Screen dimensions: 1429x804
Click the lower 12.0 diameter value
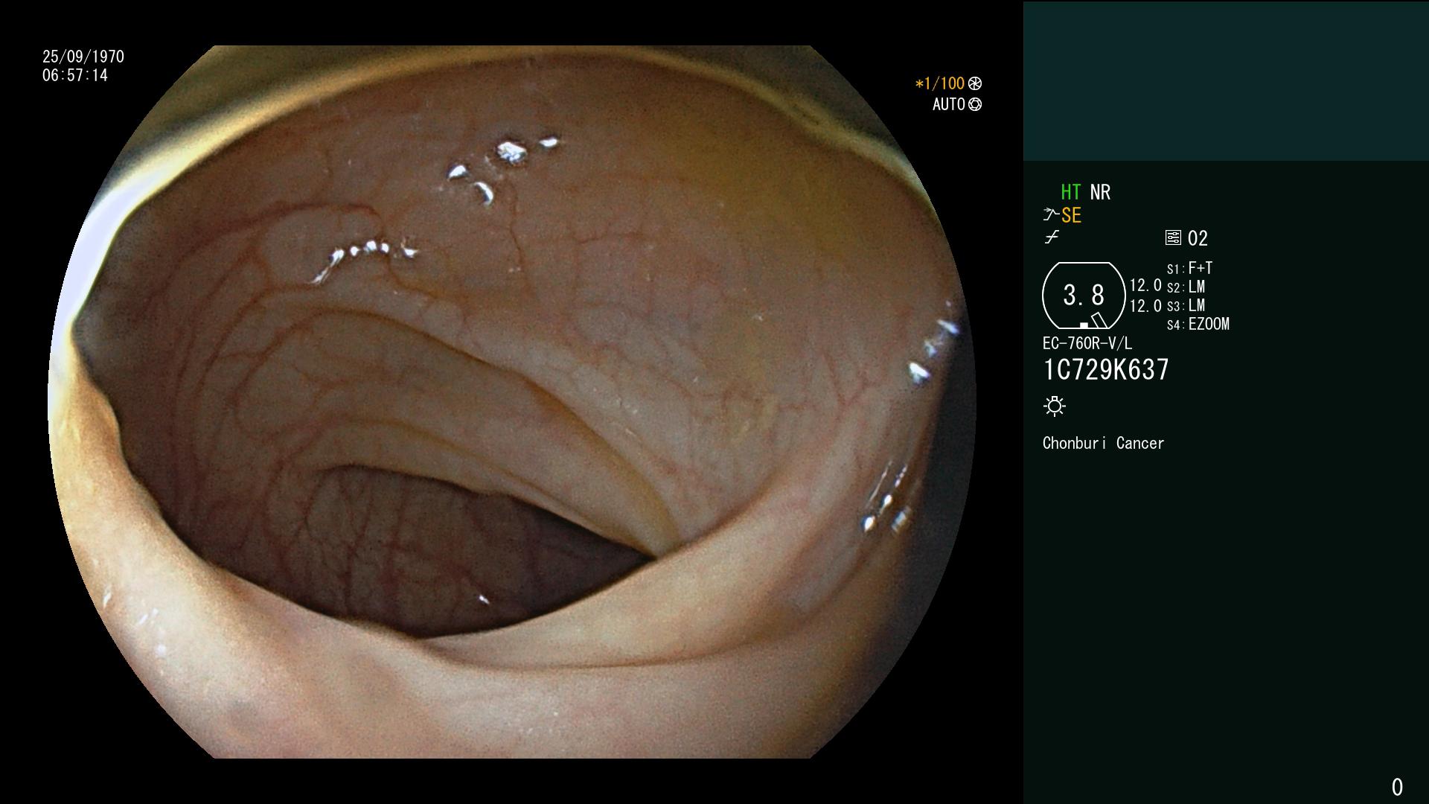pyautogui.click(x=1145, y=306)
